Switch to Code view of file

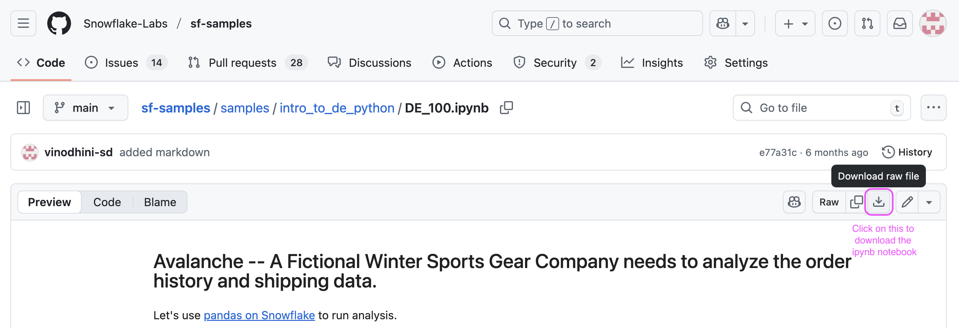tap(107, 202)
